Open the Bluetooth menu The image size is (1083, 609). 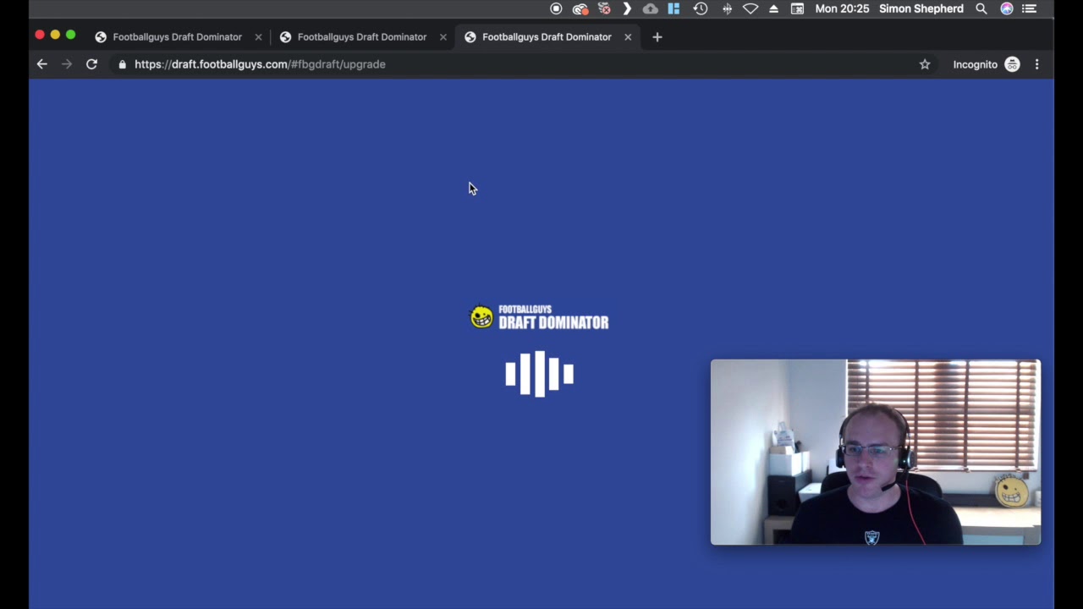pos(727,8)
